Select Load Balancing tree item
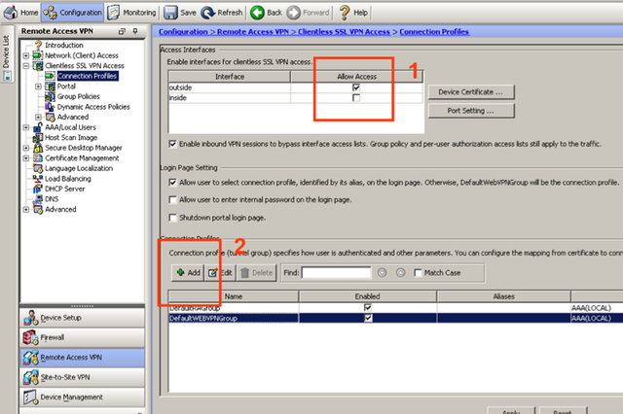 tap(68, 179)
